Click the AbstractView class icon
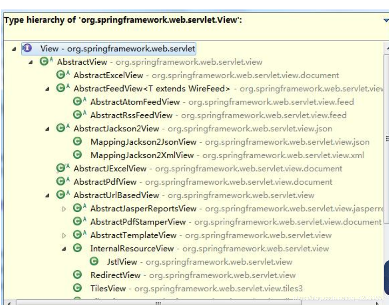 point(44,61)
